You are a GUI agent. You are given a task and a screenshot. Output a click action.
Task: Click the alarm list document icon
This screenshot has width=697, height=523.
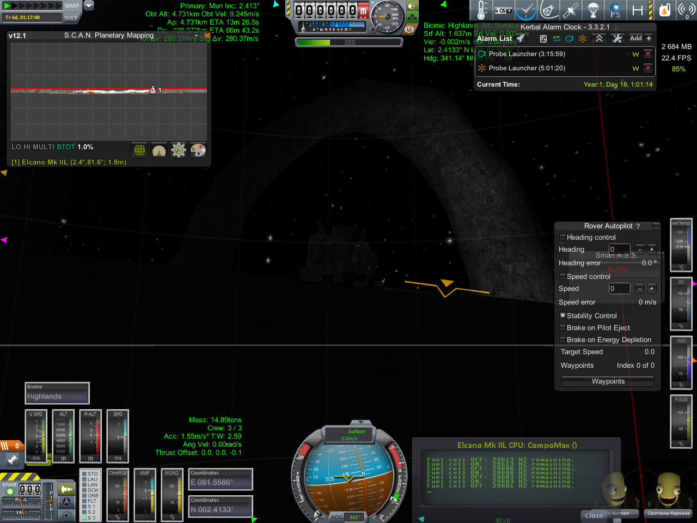[x=543, y=39]
